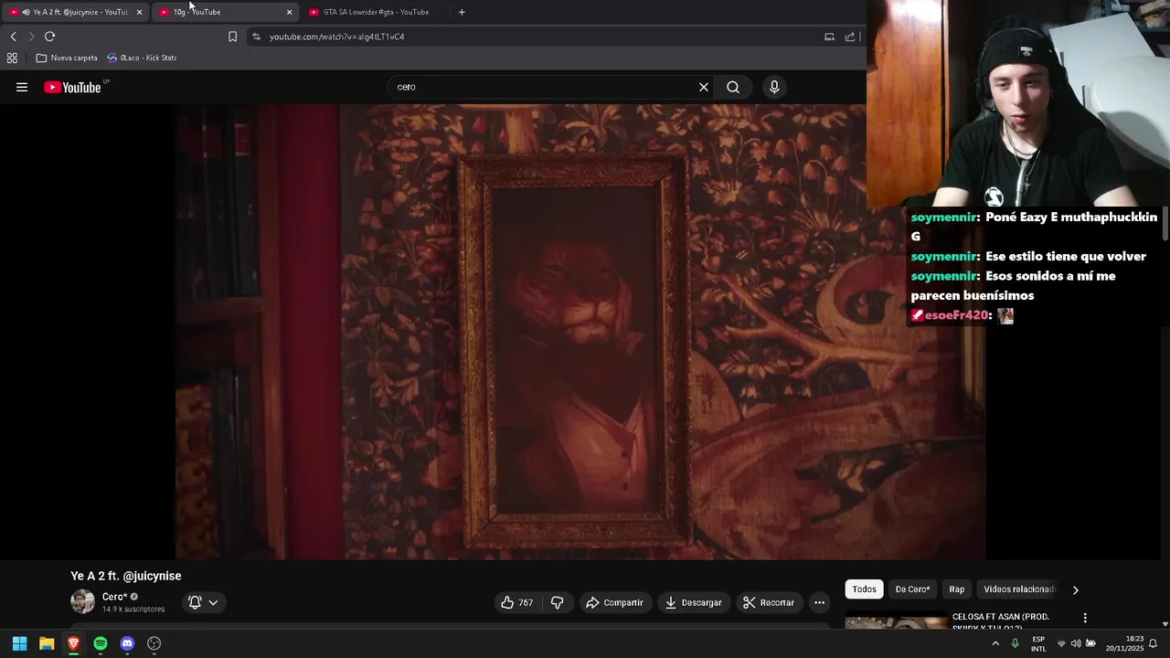The width and height of the screenshot is (1170, 658).
Task: Open Spotify from taskbar
Action: pos(101,643)
